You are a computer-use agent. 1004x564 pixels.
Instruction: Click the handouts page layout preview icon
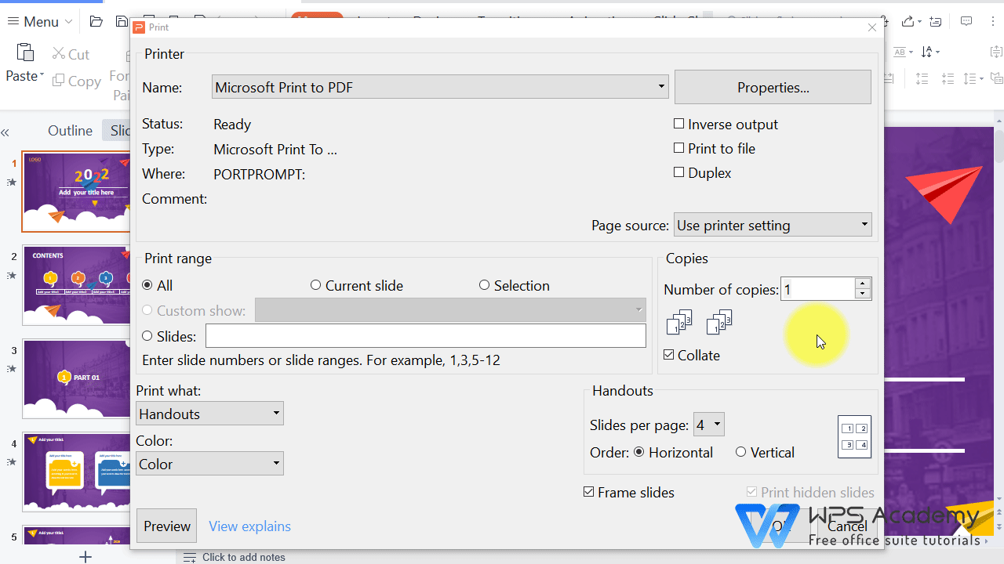point(854,436)
